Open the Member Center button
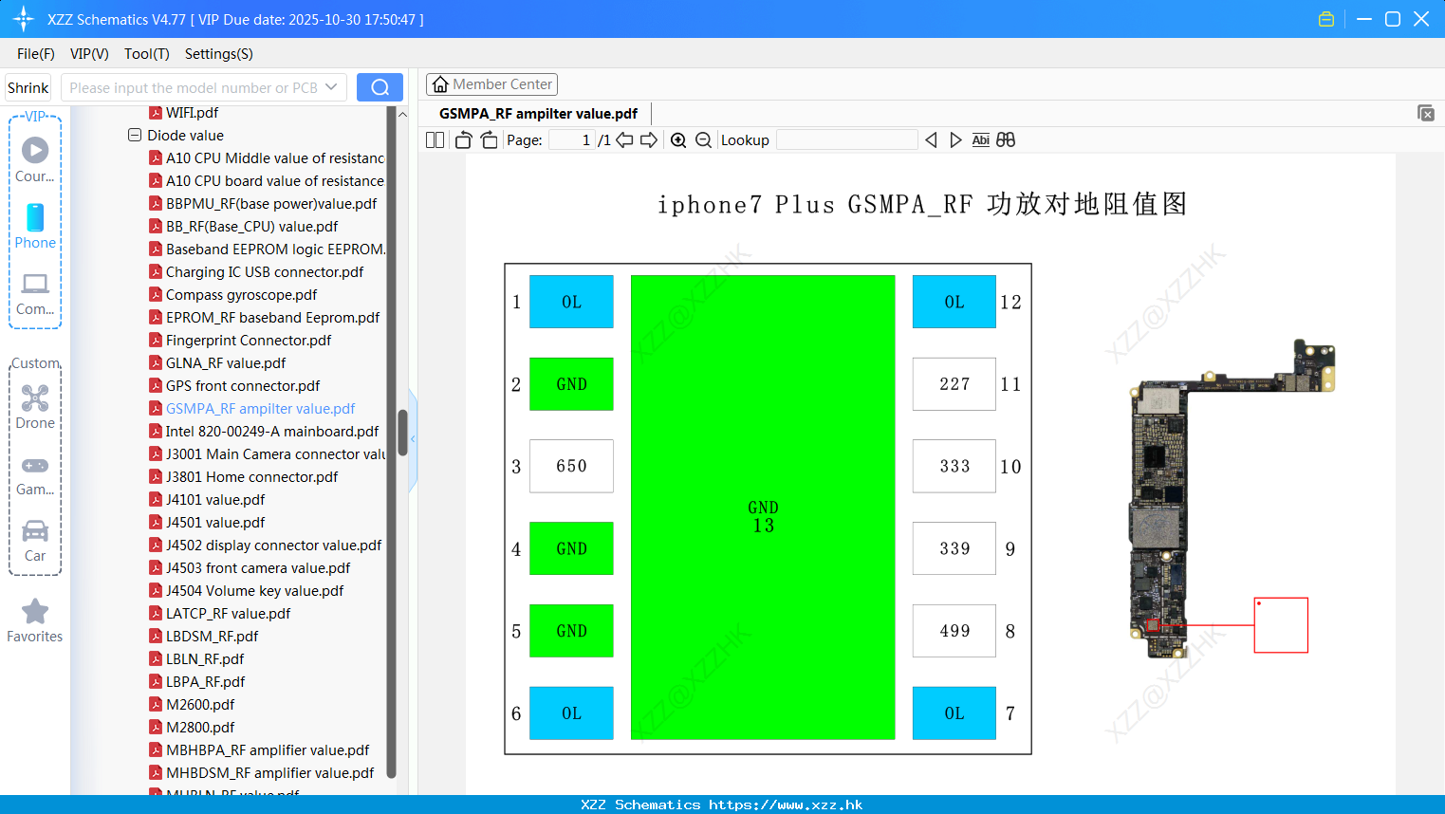Image resolution: width=1445 pixels, height=814 pixels. pos(491,84)
